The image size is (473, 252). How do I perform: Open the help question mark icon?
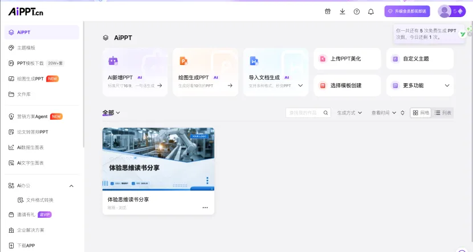point(357,11)
